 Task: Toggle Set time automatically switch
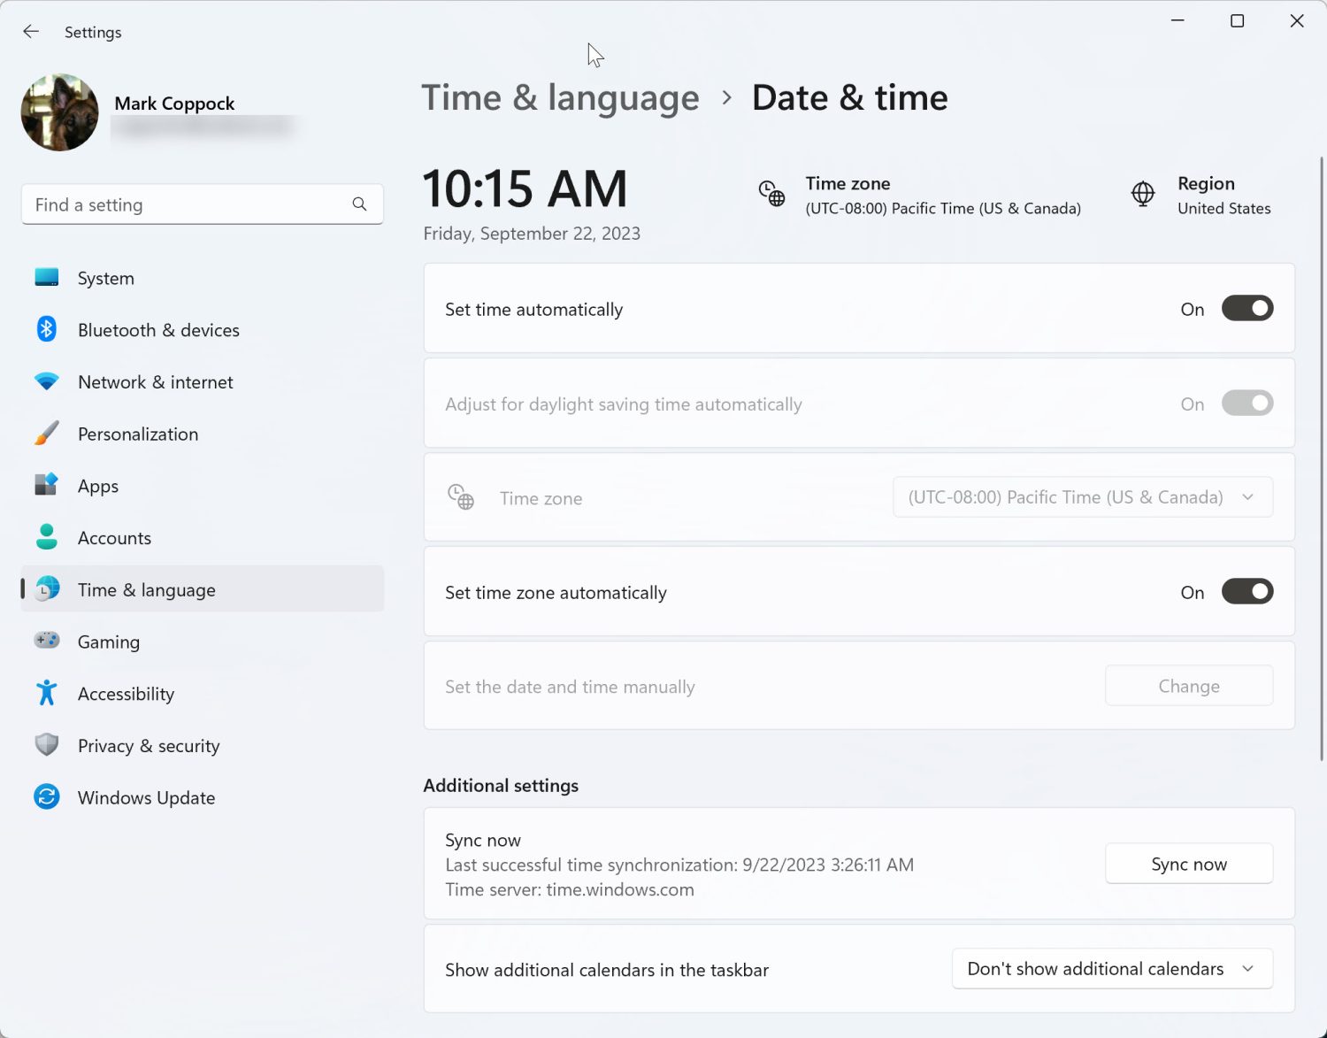click(x=1247, y=309)
